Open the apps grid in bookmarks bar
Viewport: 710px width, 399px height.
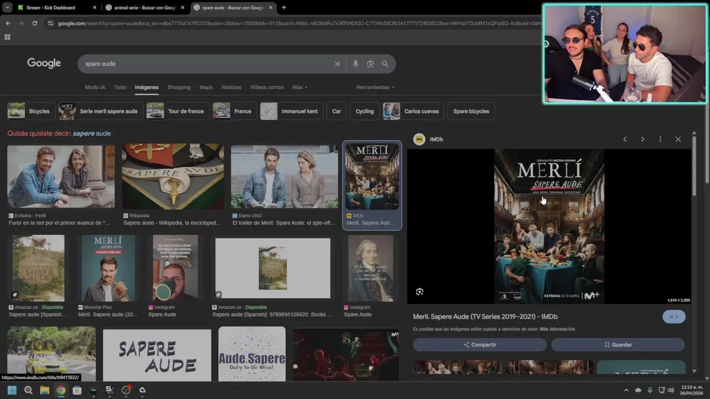coord(7,37)
